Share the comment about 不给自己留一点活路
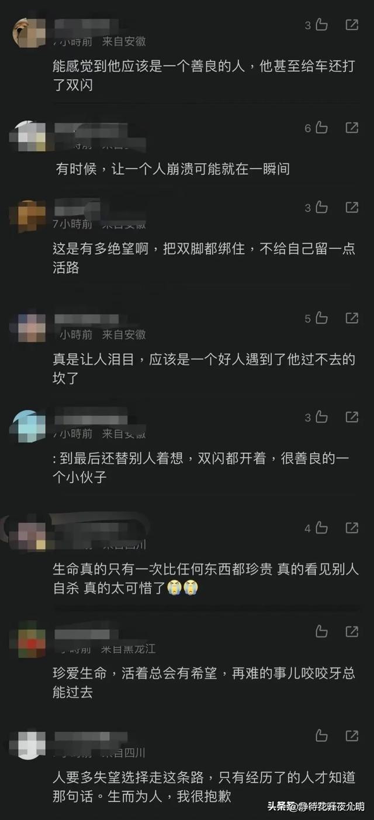This screenshot has width=374, height=820. point(352,207)
